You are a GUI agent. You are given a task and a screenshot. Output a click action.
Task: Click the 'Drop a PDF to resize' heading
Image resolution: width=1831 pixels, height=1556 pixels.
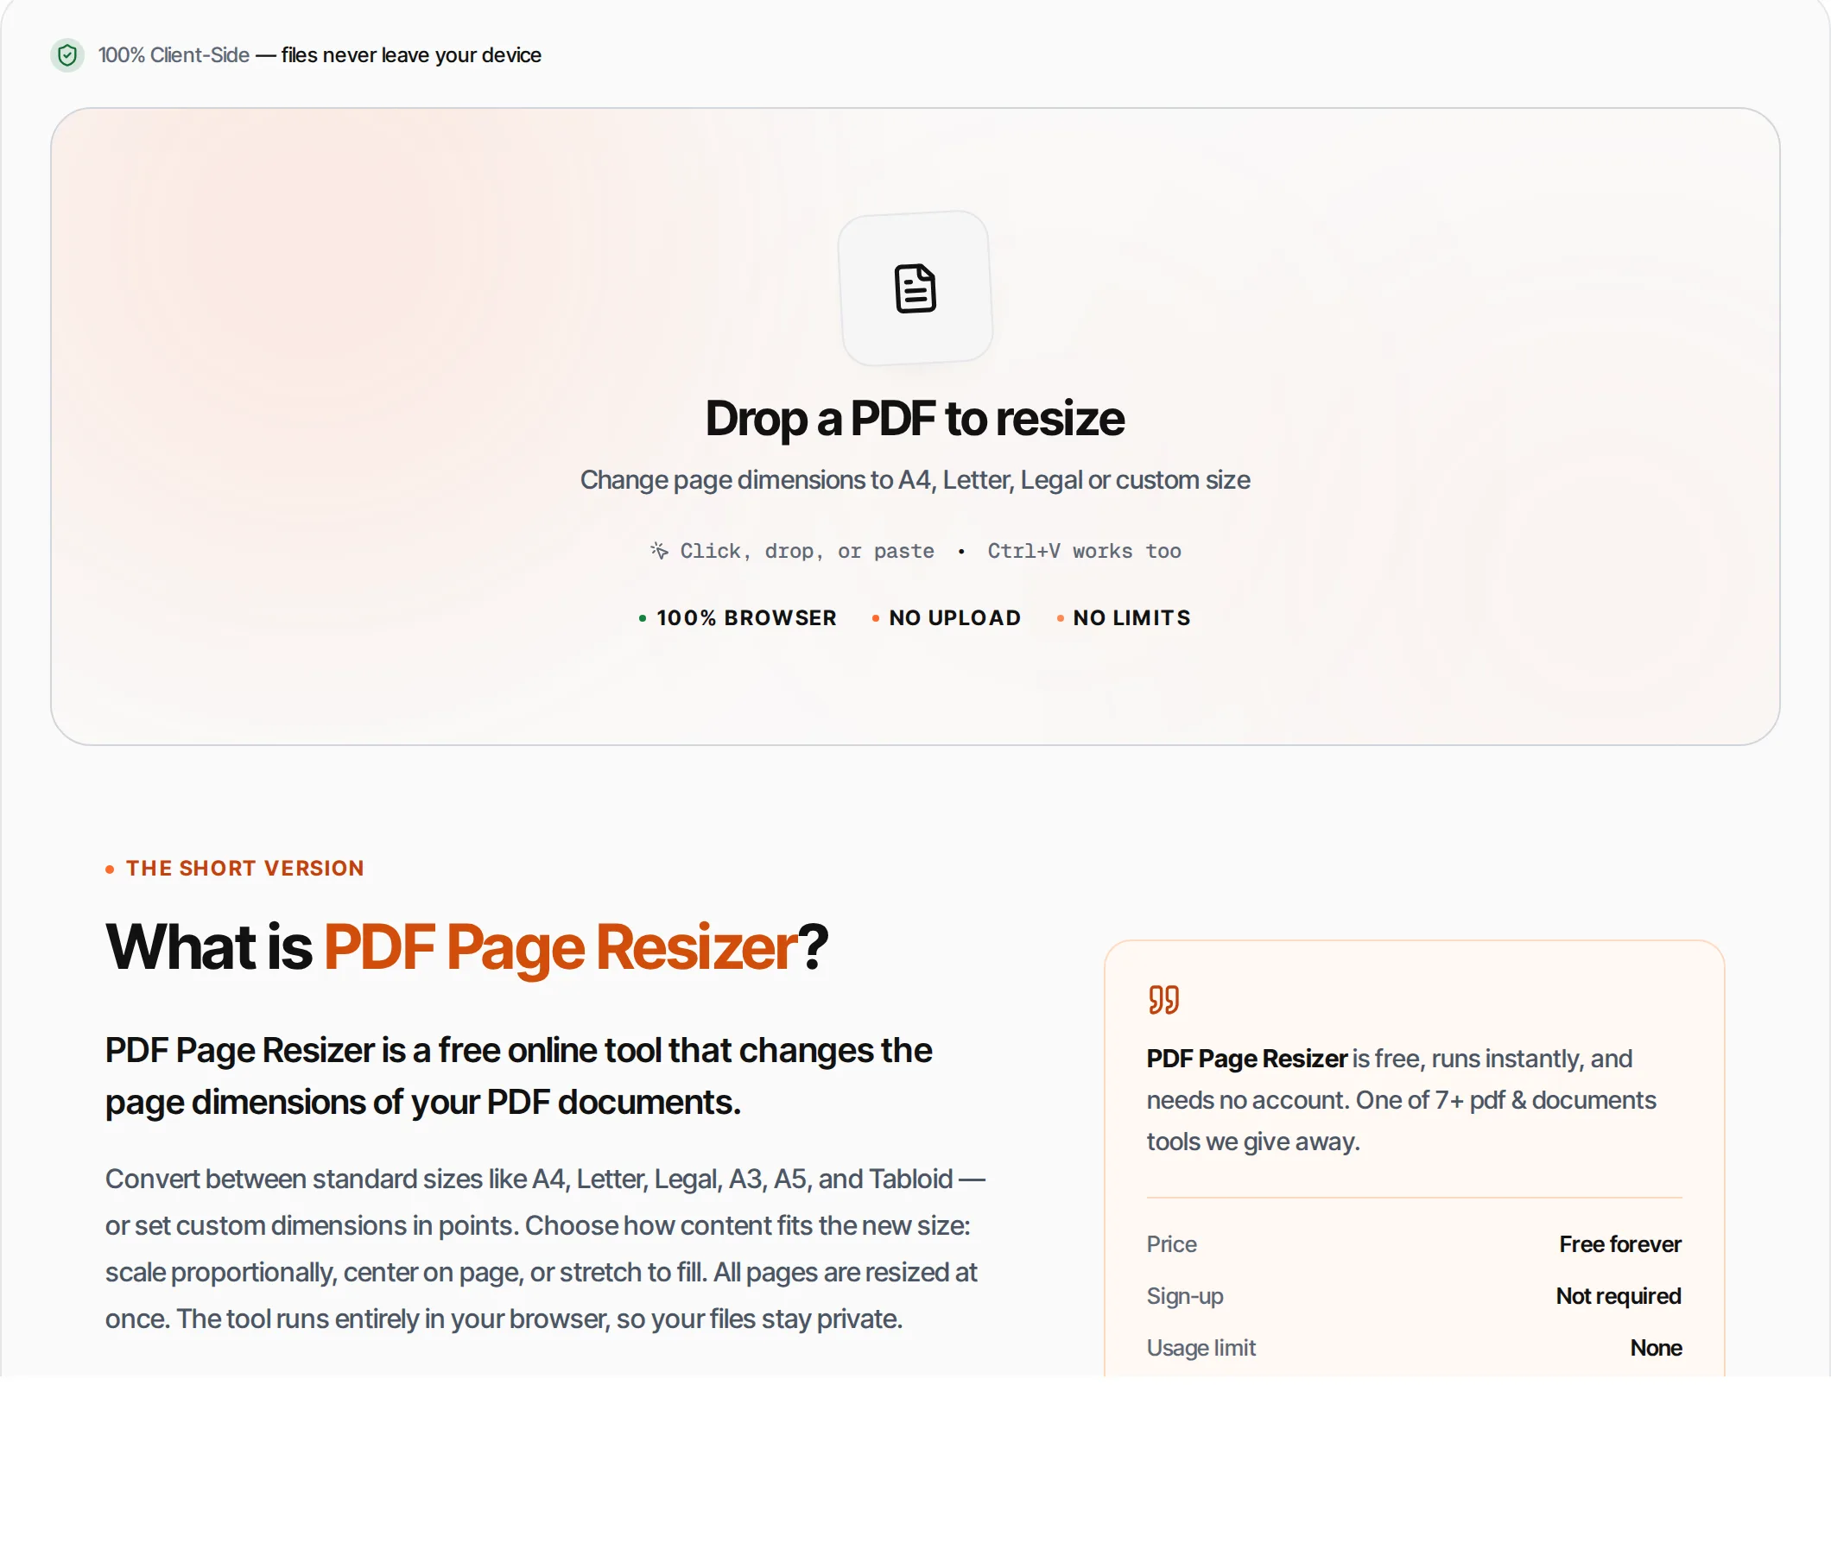[915, 418]
